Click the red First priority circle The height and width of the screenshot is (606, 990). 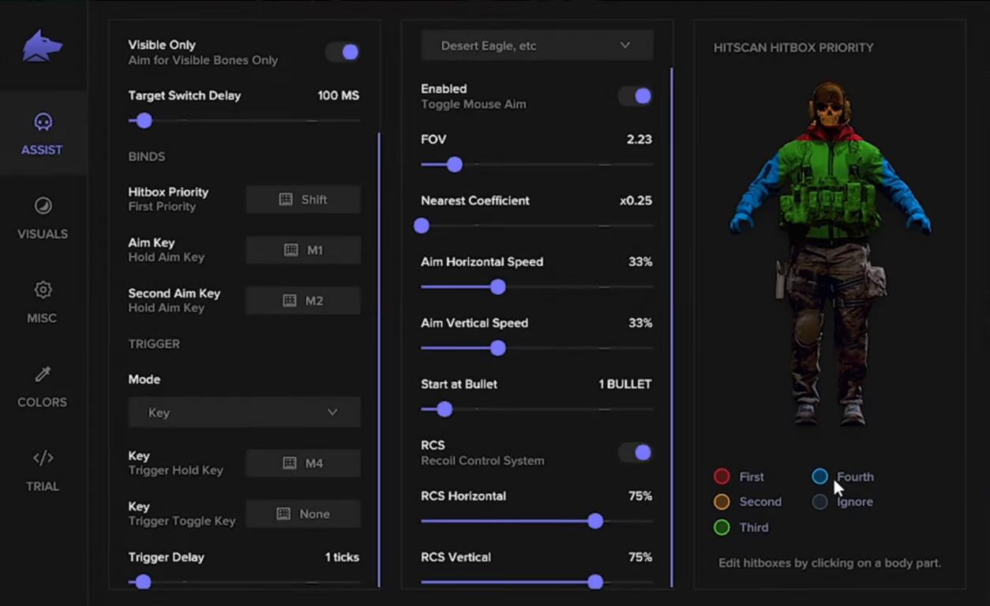pyautogui.click(x=722, y=477)
